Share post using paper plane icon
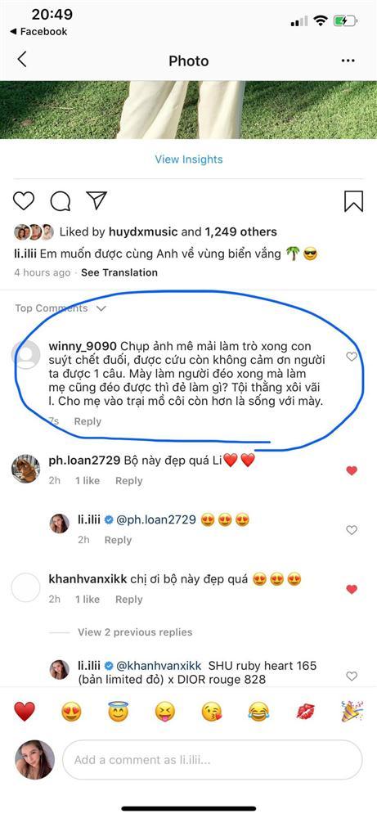The height and width of the screenshot is (818, 377). click(x=96, y=200)
